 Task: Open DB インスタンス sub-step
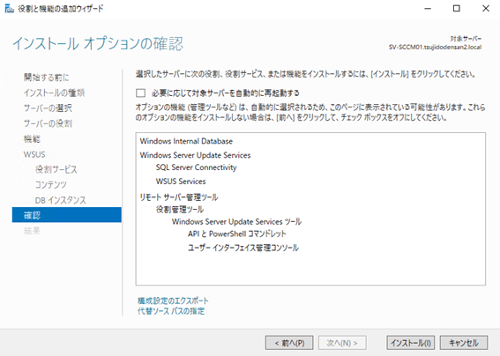coord(61,200)
